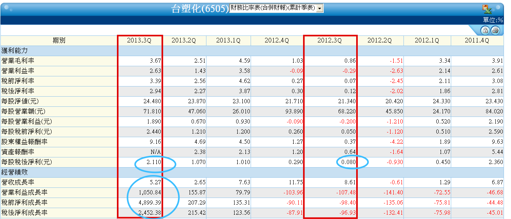Click the 營業利益率 row label
511x219 pixels.
point(18,71)
